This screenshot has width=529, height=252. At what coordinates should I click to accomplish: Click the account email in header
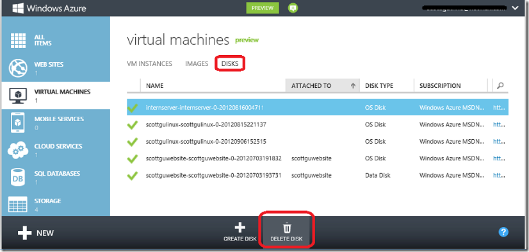coord(464,8)
